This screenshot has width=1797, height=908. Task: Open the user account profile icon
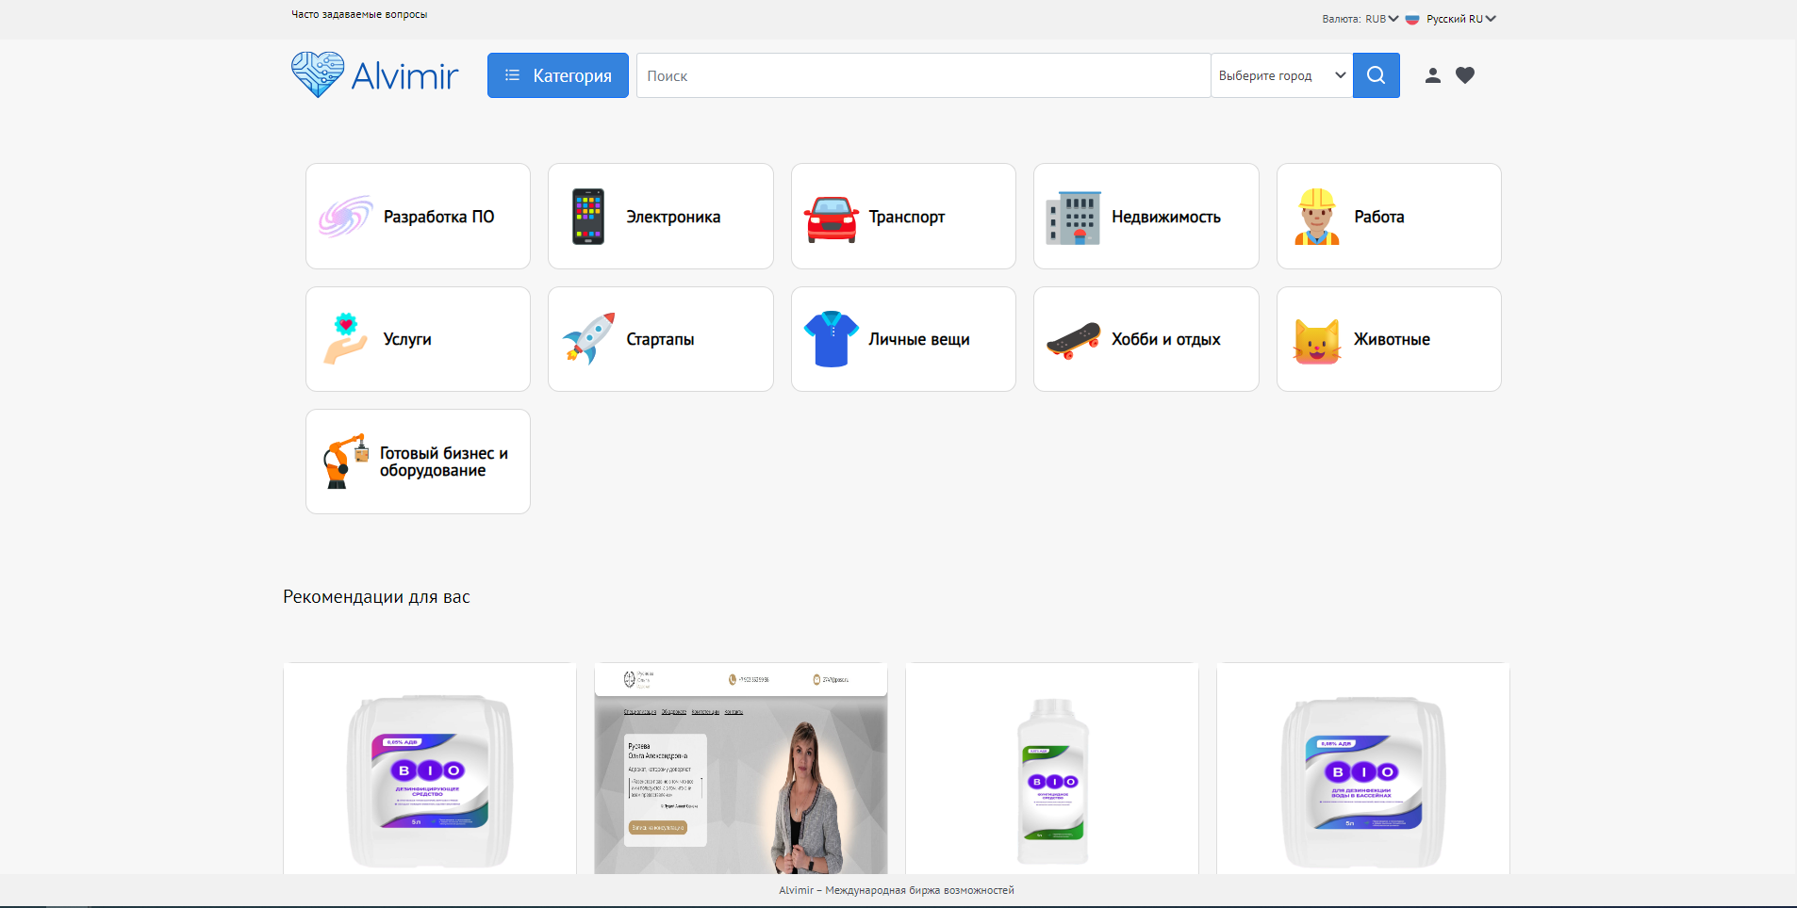click(x=1432, y=75)
